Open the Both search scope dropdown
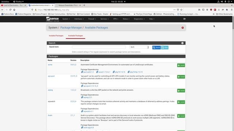 (x=139, y=47)
